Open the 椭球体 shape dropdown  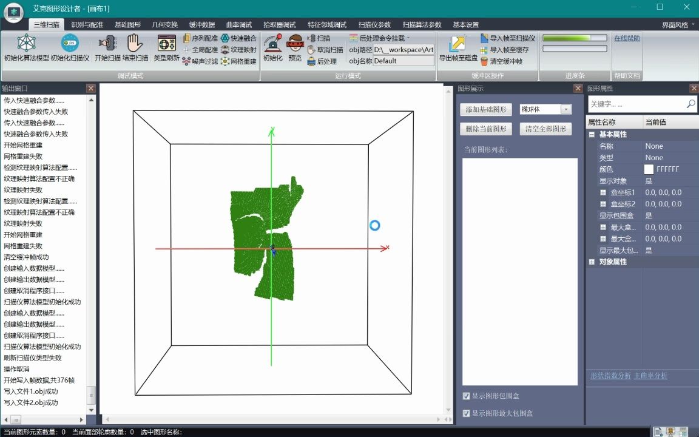tap(564, 108)
